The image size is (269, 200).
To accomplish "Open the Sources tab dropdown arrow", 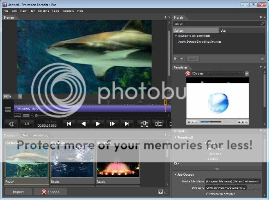I will [x=16, y=135].
